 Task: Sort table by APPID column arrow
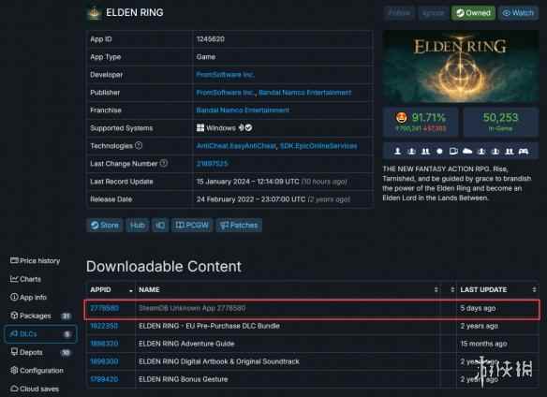pyautogui.click(x=131, y=290)
